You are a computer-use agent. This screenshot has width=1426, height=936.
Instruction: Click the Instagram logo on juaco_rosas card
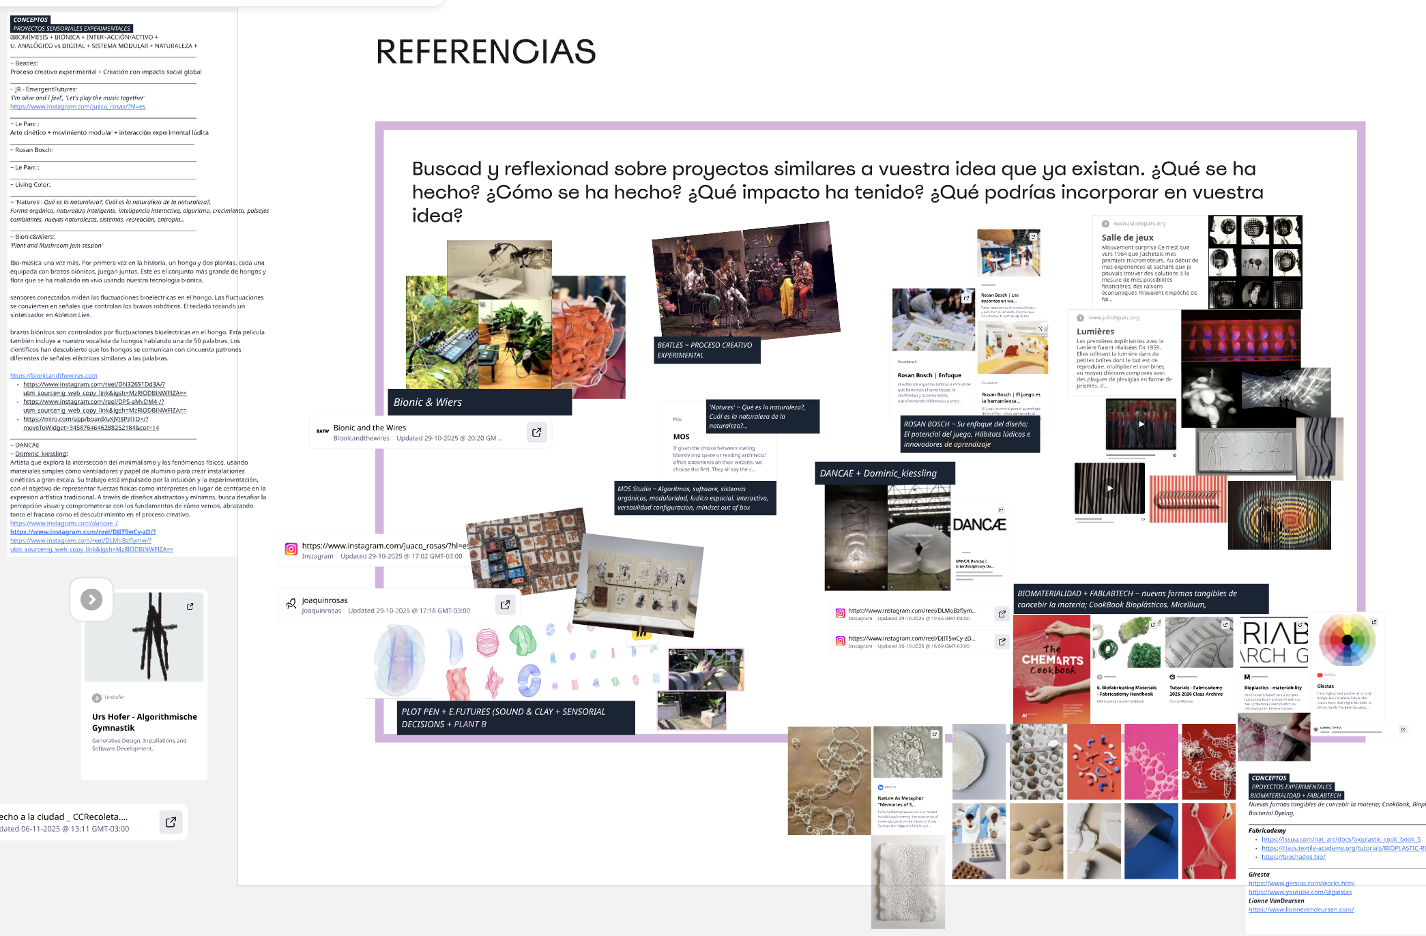point(291,549)
